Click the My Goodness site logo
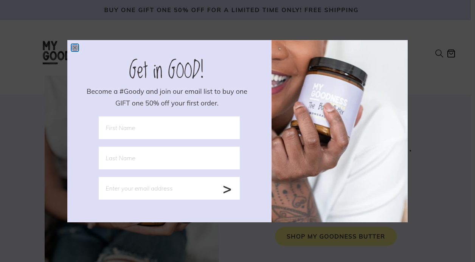This screenshot has height=262, width=475. pyautogui.click(x=54, y=53)
